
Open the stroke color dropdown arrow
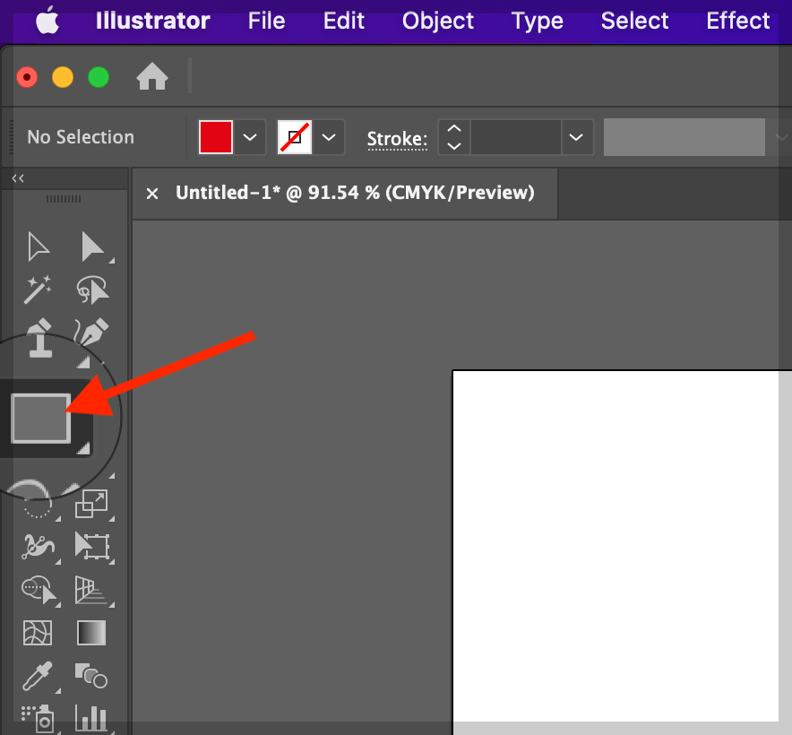(x=329, y=137)
